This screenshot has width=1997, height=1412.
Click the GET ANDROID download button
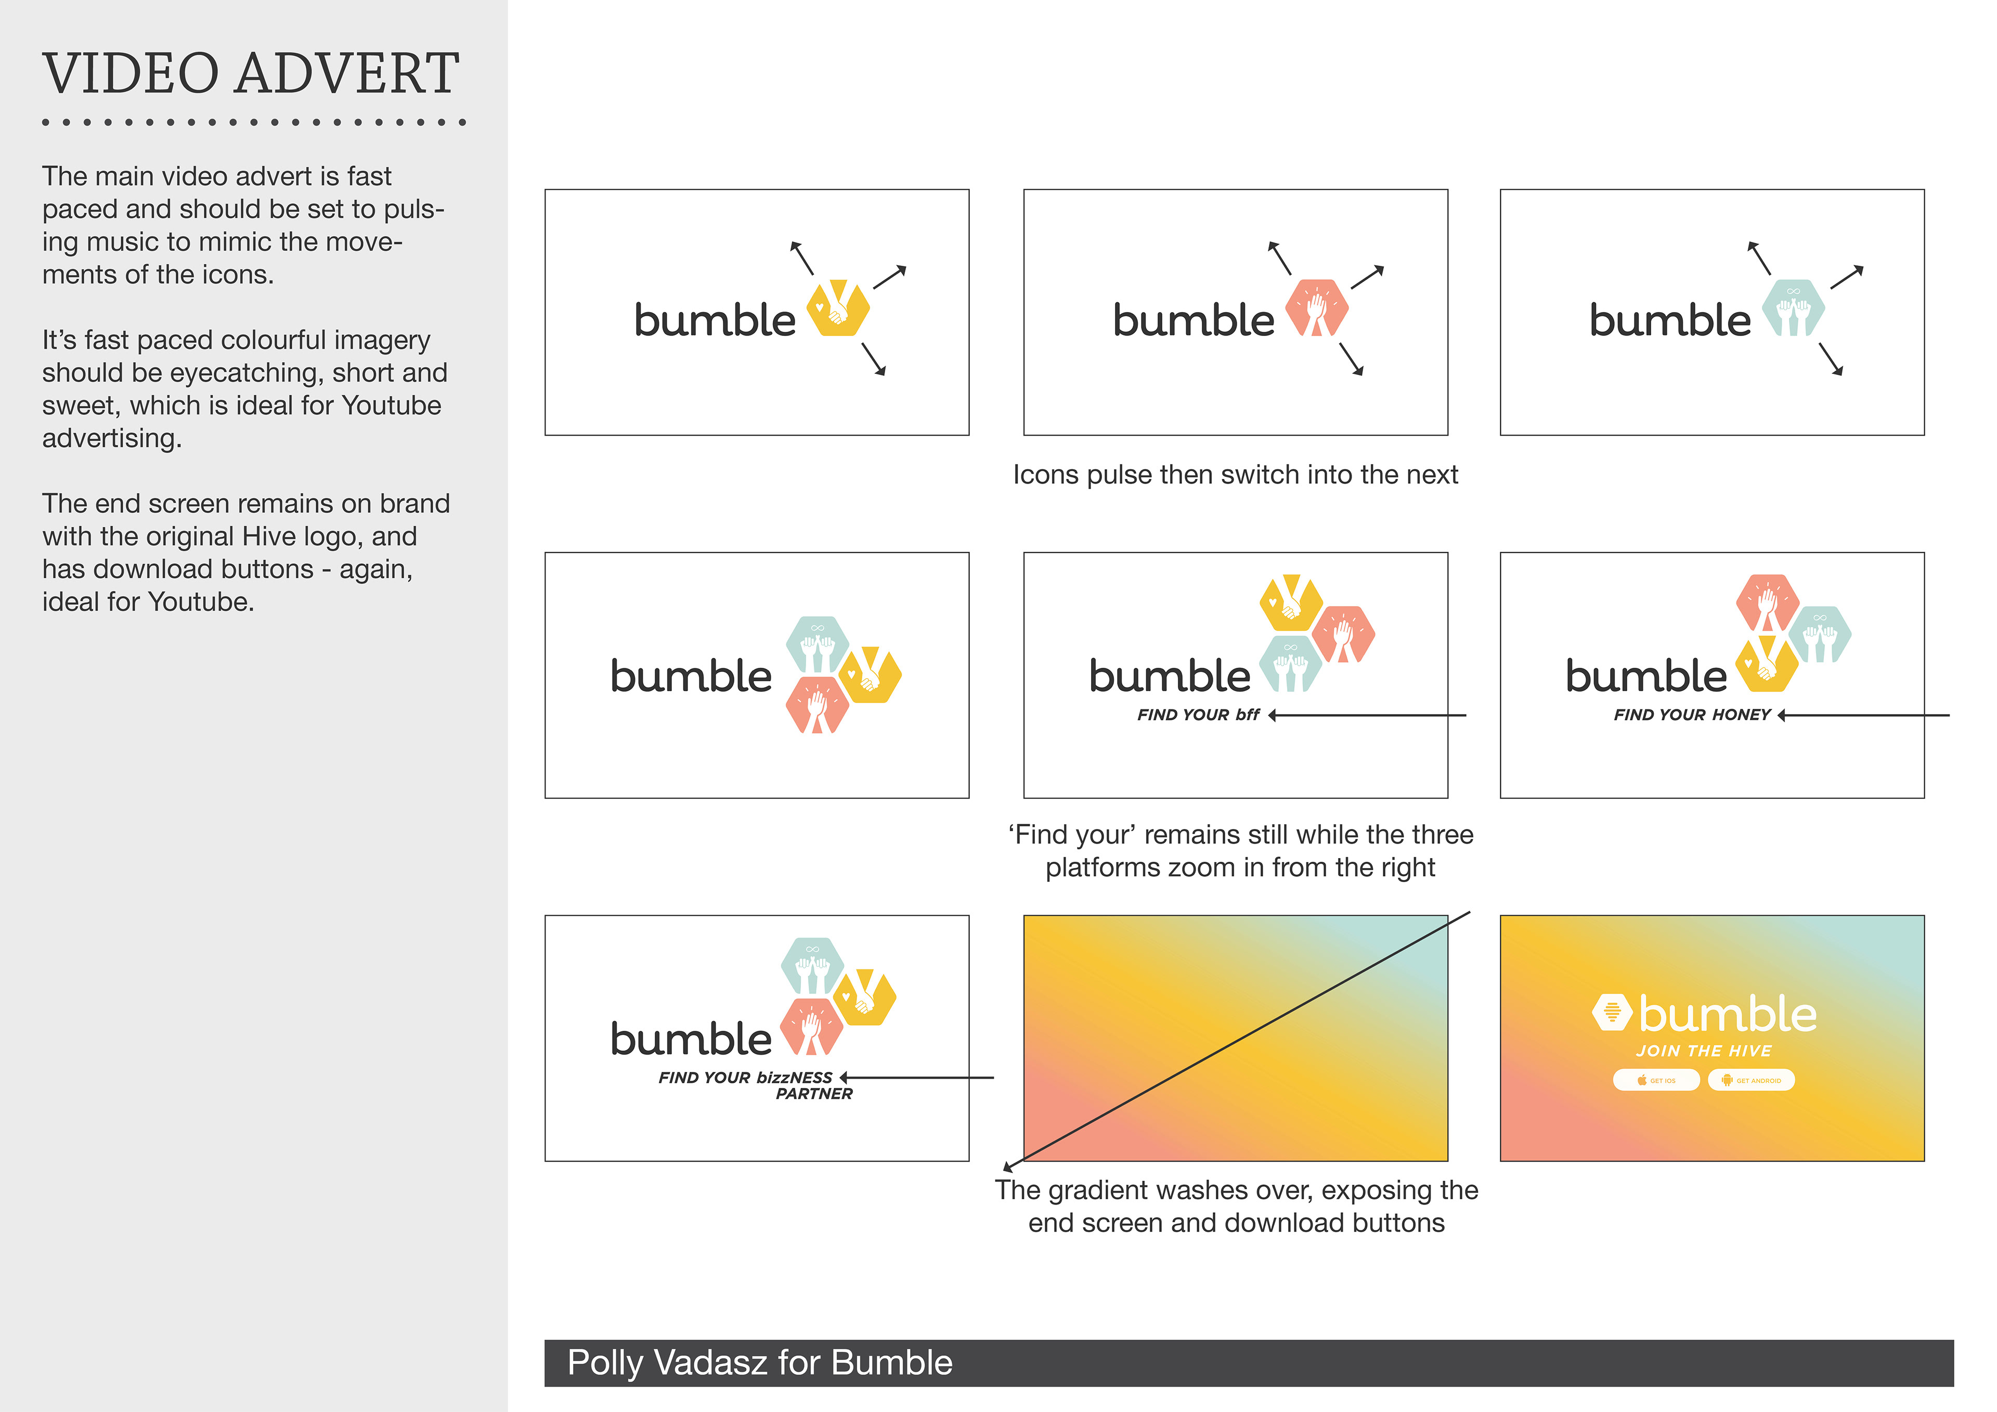pos(1751,1080)
